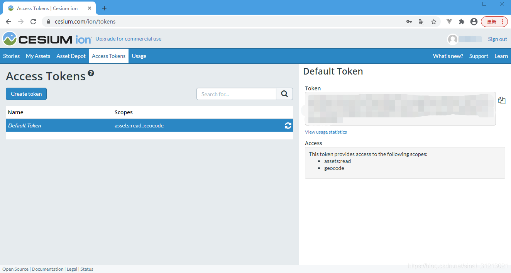Focus the Search for... input field
The height and width of the screenshot is (273, 511).
(x=237, y=94)
